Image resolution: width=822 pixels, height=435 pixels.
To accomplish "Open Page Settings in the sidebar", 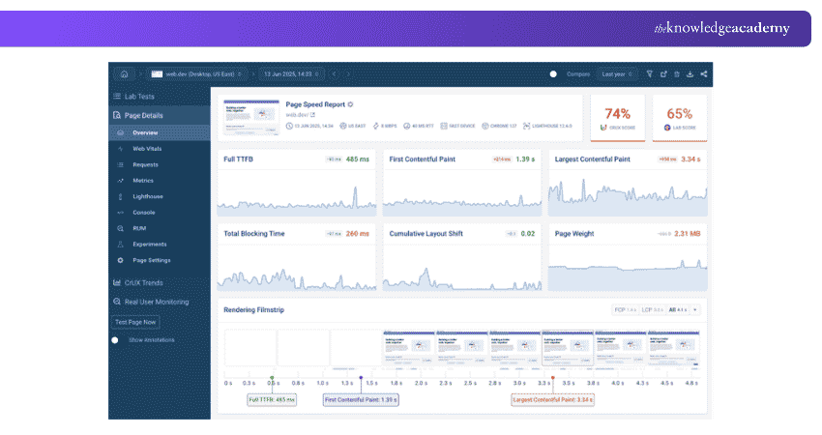I will [x=160, y=260].
